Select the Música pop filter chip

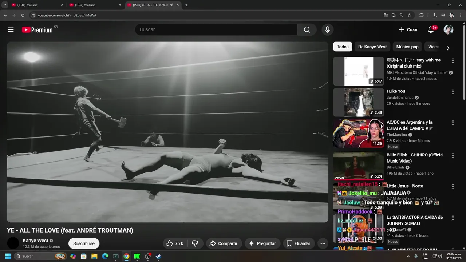click(x=407, y=47)
